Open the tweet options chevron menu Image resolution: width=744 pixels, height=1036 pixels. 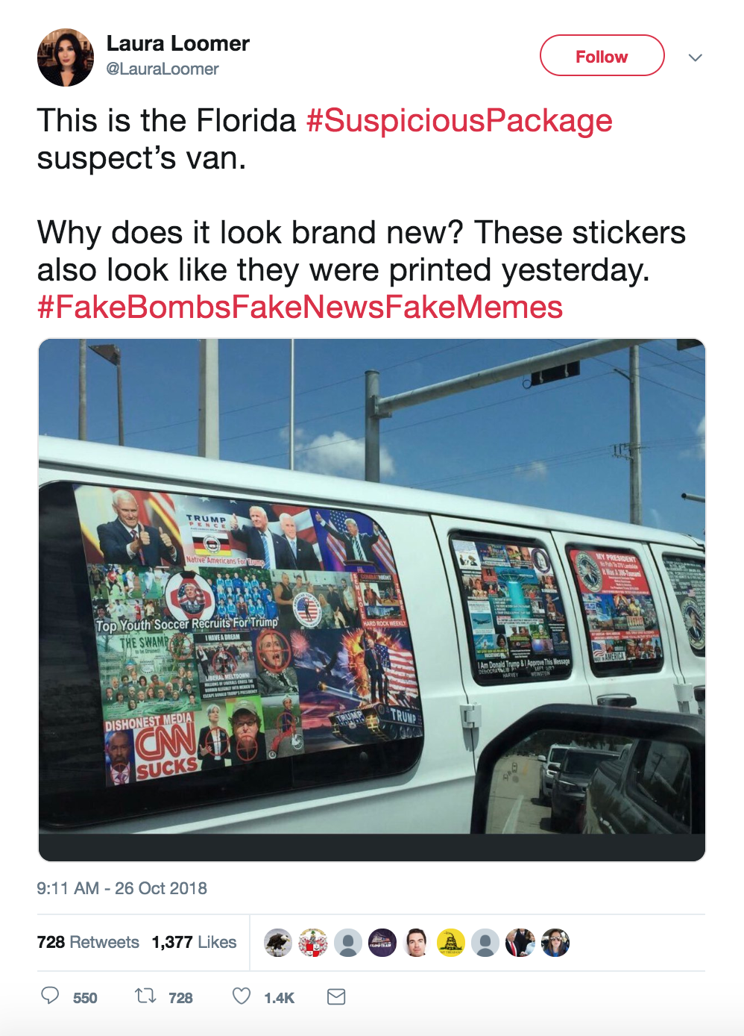point(695,57)
